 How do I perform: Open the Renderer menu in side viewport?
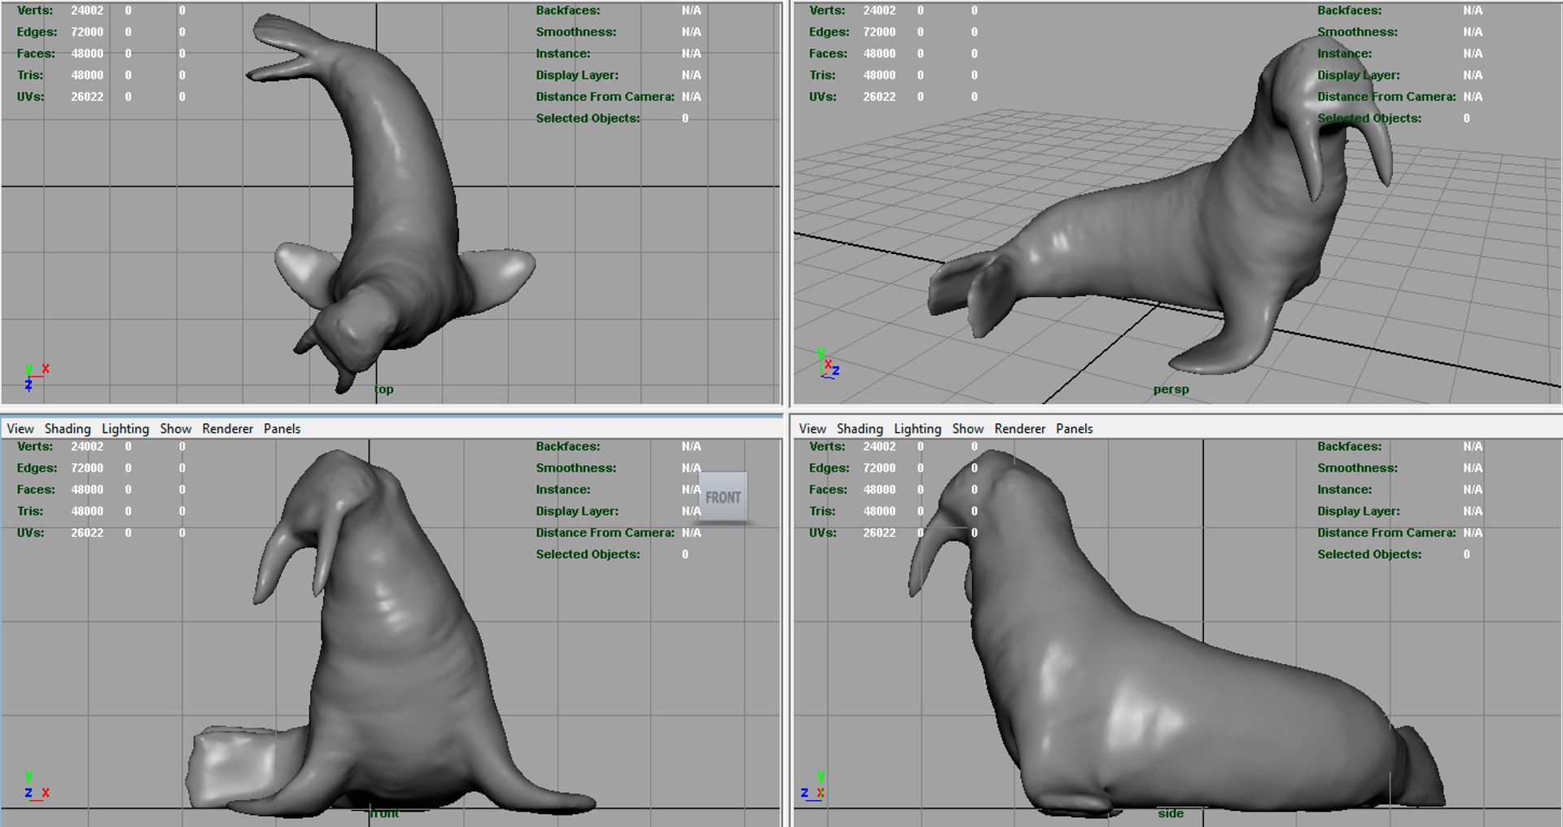pyautogui.click(x=1020, y=429)
